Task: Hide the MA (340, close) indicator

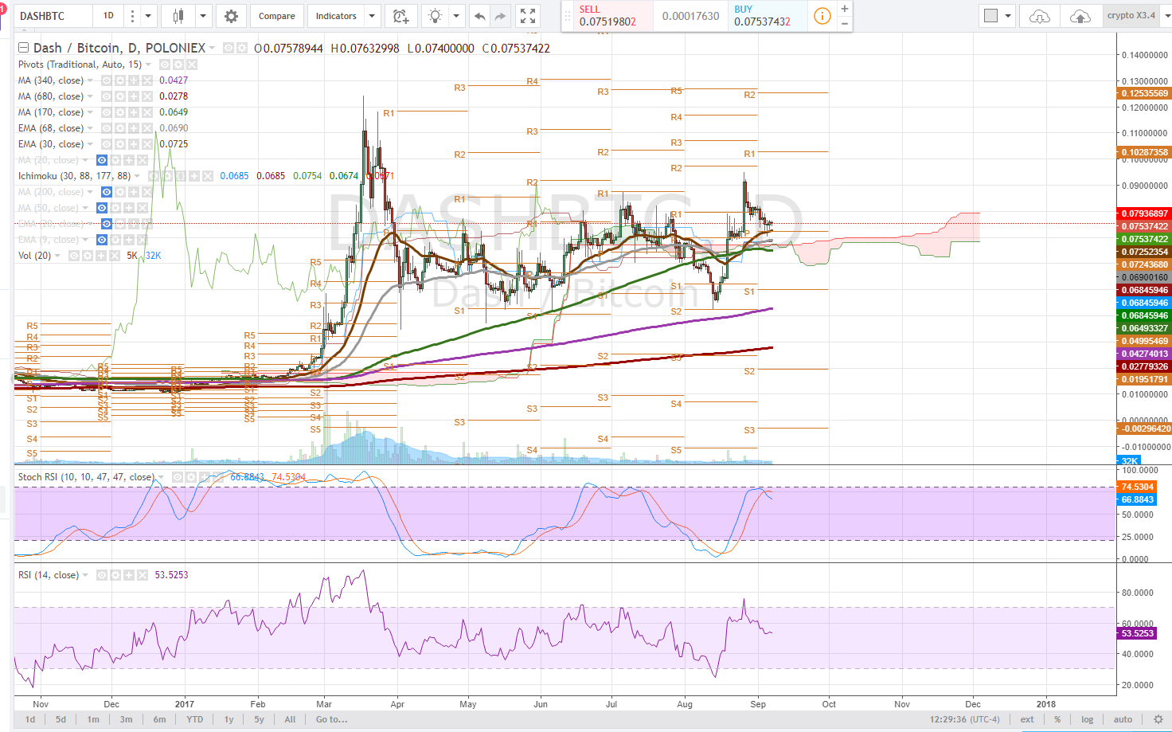Action: [106, 80]
